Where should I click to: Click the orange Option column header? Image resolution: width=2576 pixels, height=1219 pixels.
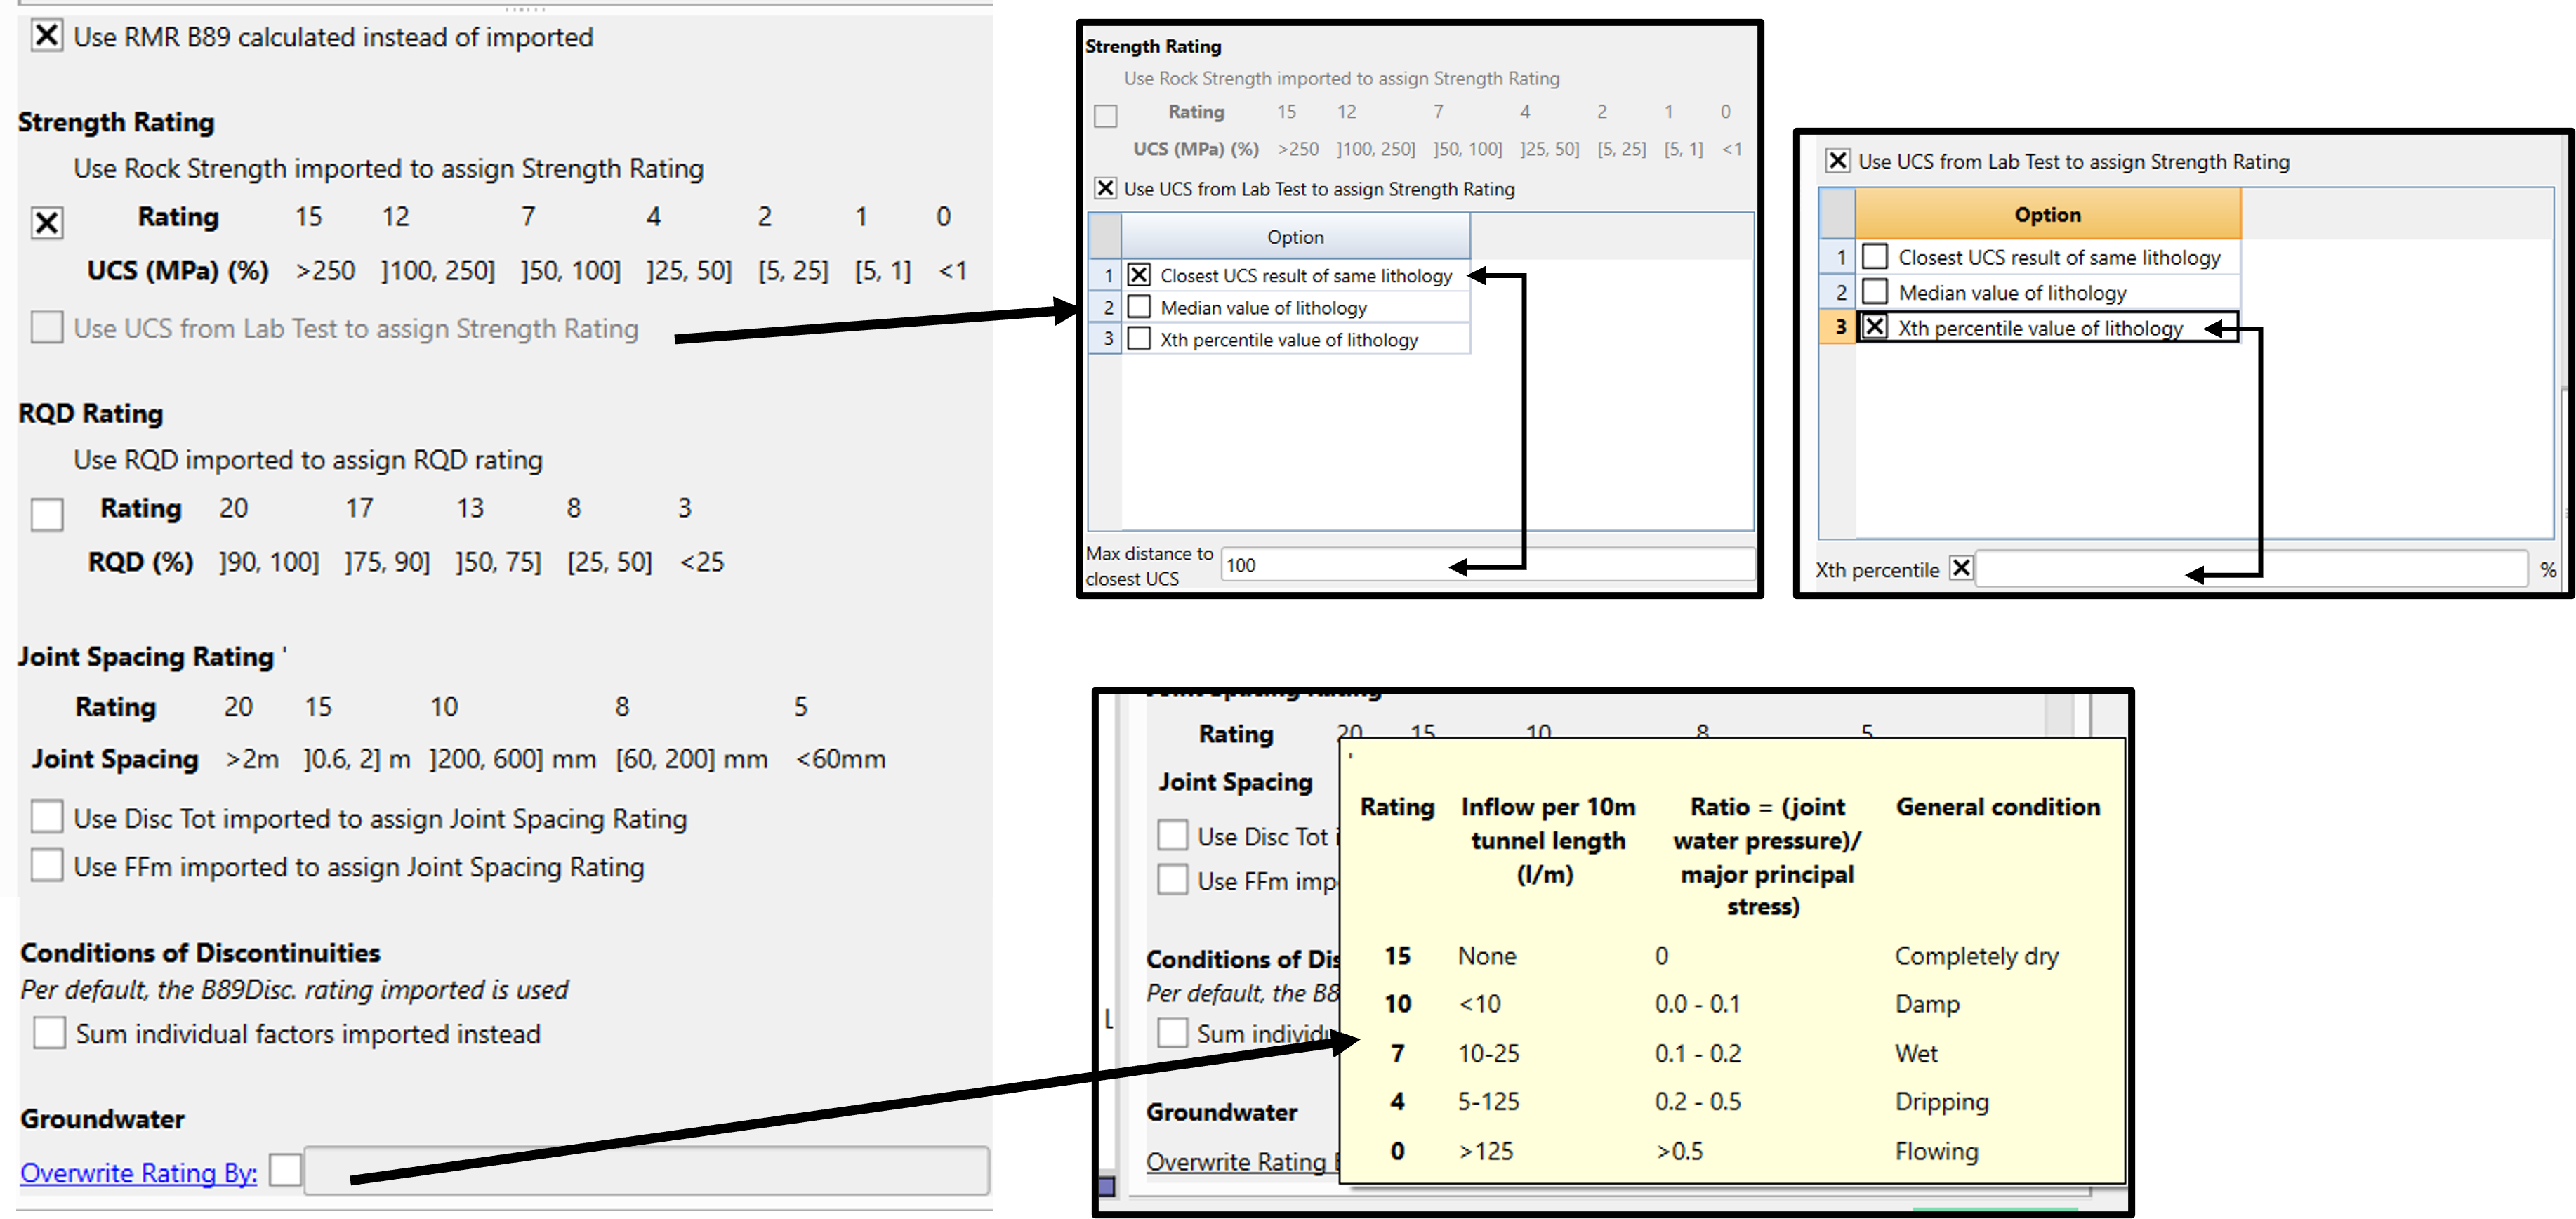click(x=2047, y=214)
